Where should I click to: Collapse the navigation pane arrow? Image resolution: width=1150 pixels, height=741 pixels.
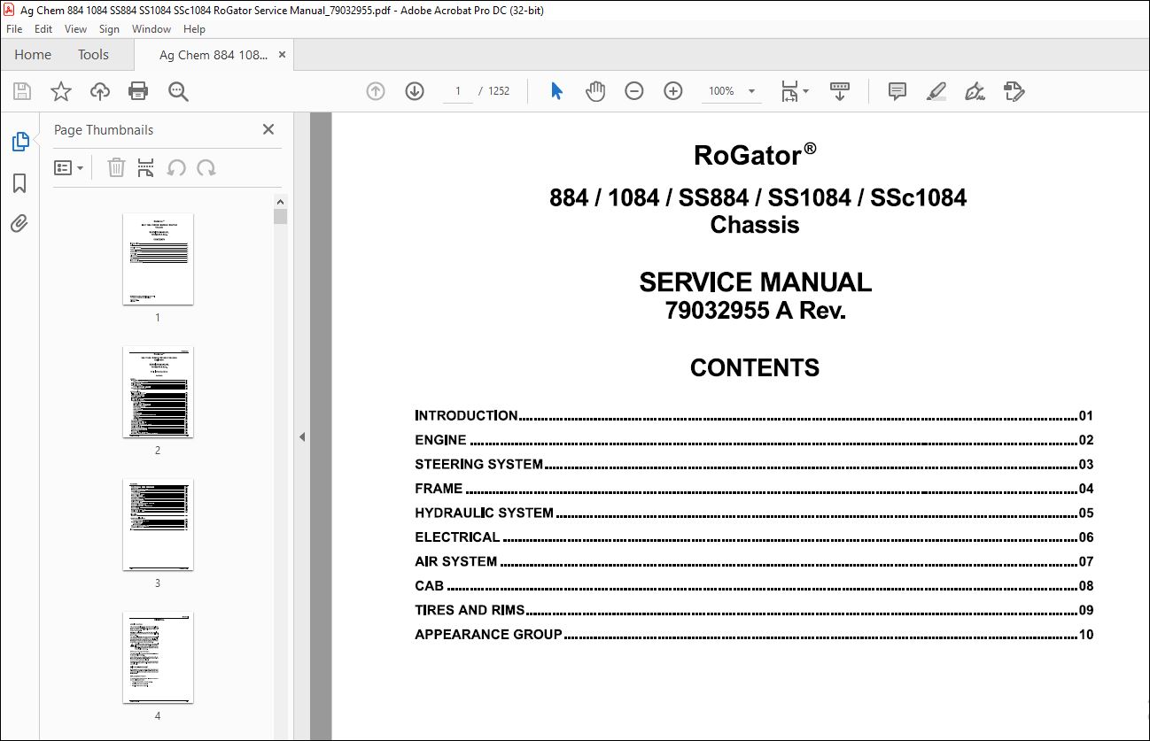(x=302, y=436)
